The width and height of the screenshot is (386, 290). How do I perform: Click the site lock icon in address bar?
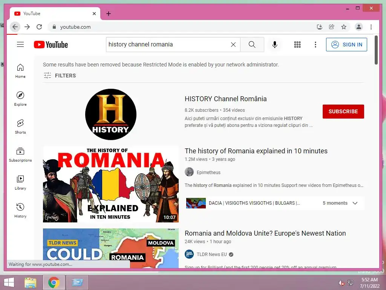pyautogui.click(x=54, y=27)
